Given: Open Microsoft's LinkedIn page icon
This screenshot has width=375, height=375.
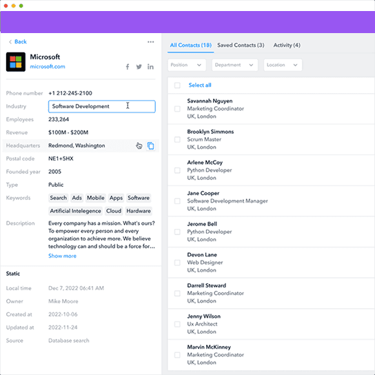Looking at the screenshot, I should coord(150,67).
